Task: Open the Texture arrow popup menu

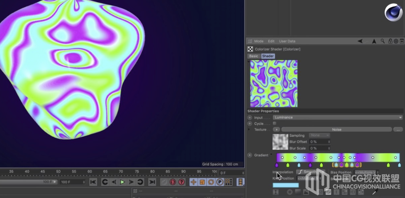Action: 276,129
